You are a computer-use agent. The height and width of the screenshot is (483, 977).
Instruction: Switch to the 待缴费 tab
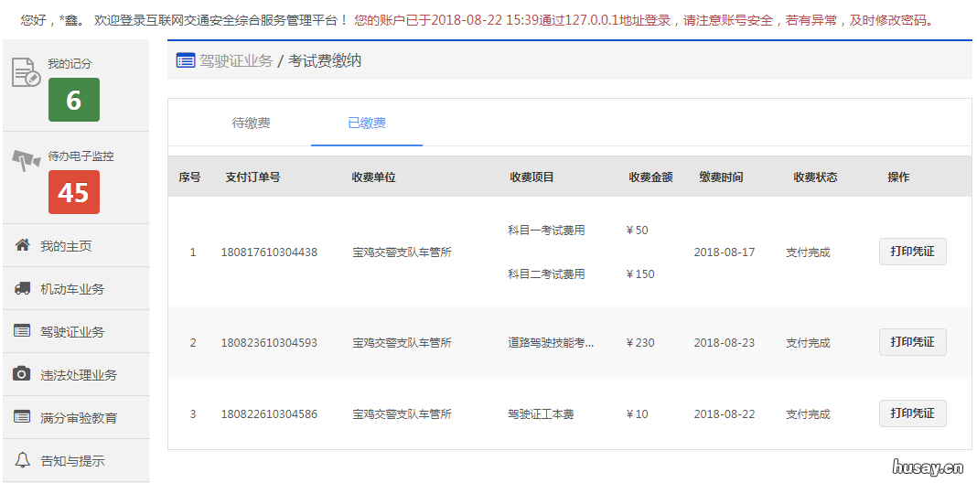[251, 123]
